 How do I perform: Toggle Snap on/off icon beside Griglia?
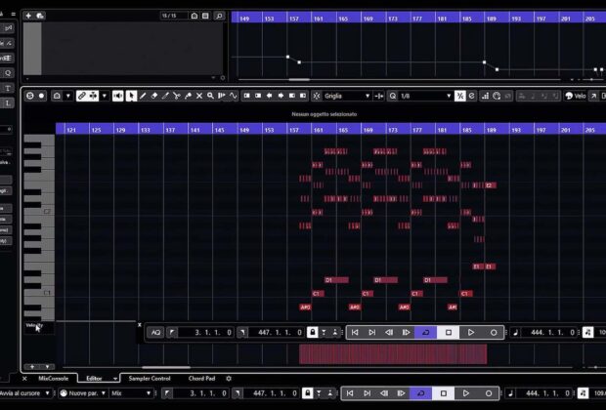click(317, 96)
